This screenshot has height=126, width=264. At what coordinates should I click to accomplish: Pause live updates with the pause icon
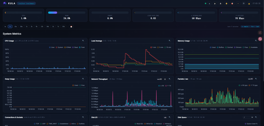[x=210, y=4]
